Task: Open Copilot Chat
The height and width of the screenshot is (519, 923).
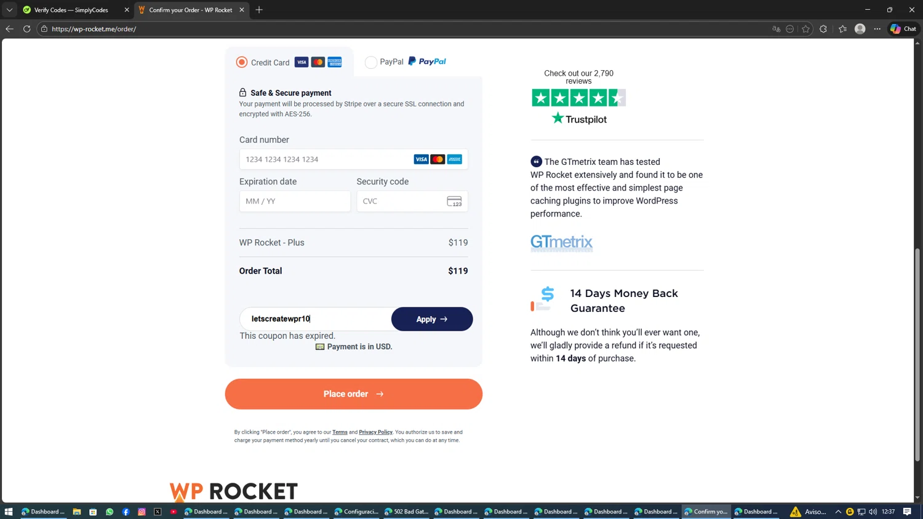Action: click(x=903, y=29)
